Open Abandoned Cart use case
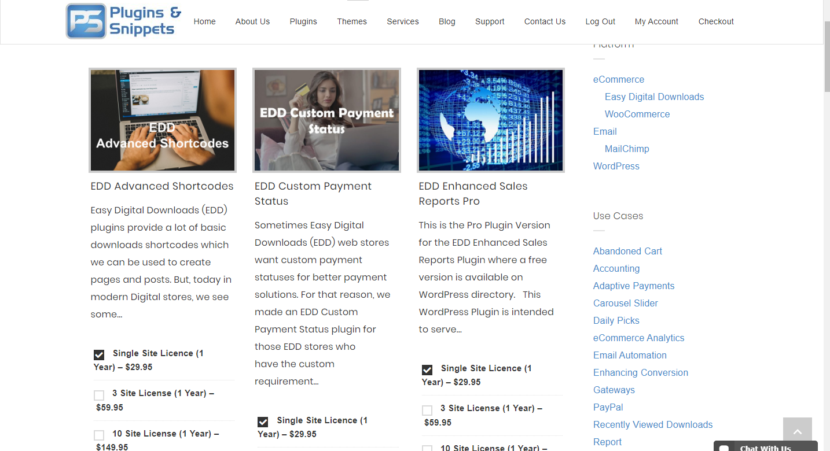Viewport: 830px width, 451px height. point(627,251)
